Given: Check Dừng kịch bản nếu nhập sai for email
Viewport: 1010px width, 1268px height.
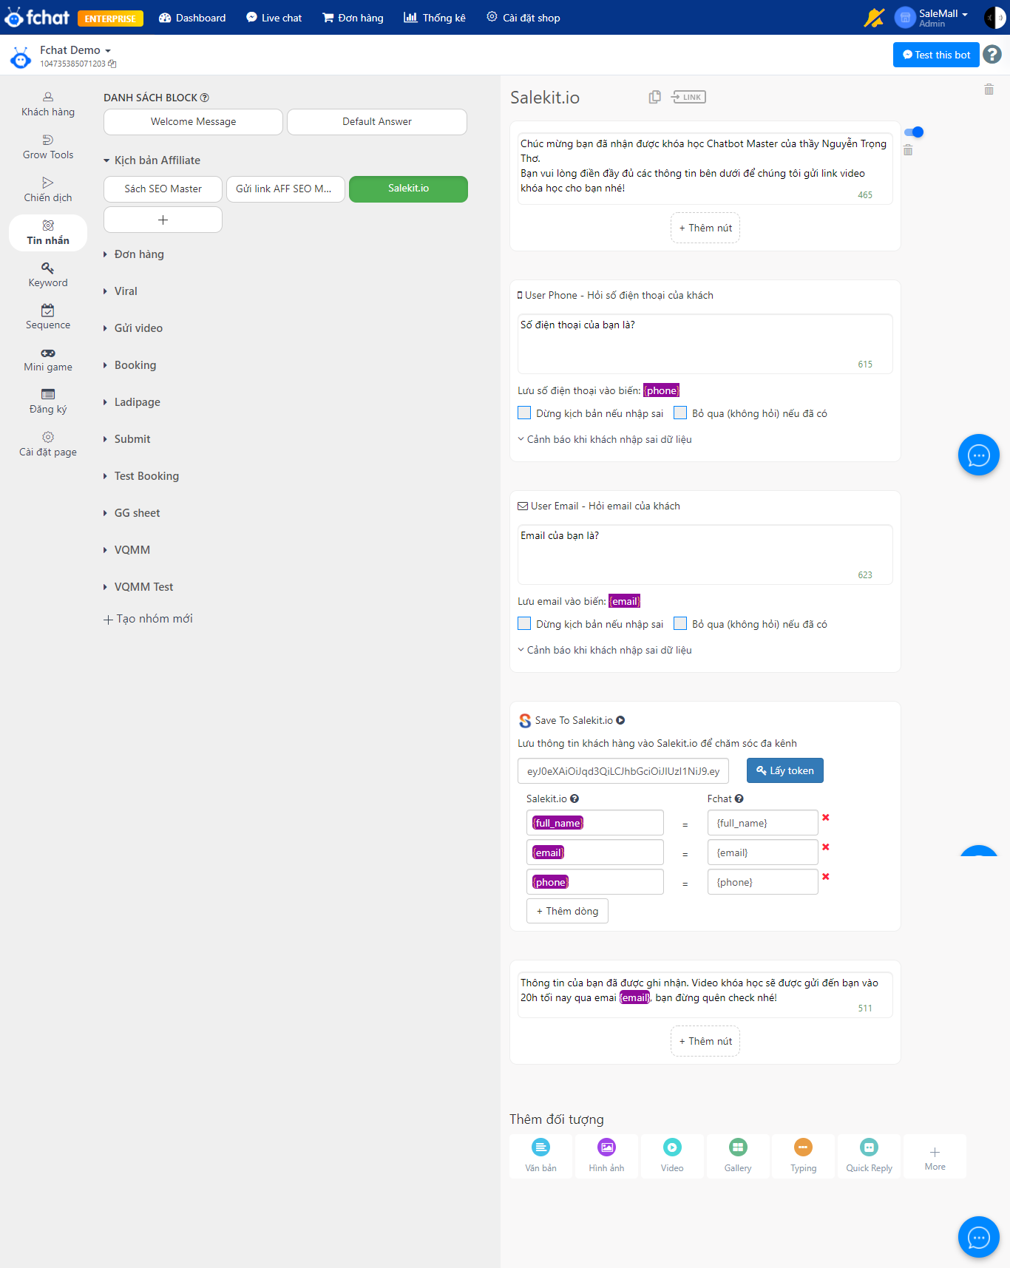Looking at the screenshot, I should [x=524, y=623].
